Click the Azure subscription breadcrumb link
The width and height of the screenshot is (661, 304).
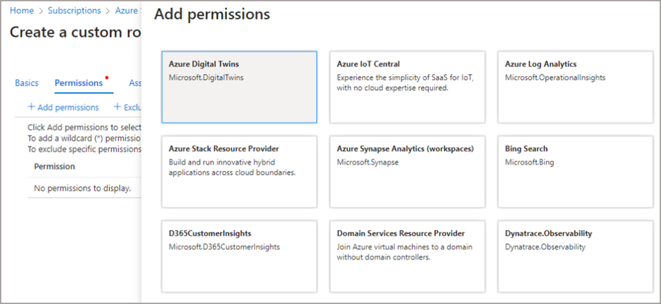tap(127, 11)
